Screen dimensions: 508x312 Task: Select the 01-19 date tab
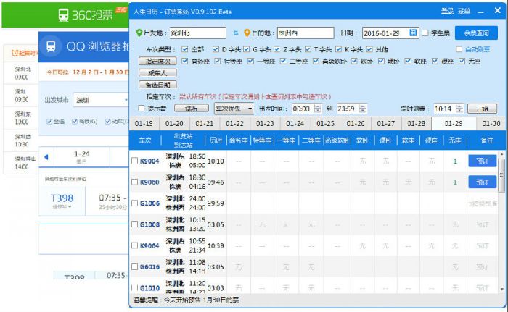144,124
